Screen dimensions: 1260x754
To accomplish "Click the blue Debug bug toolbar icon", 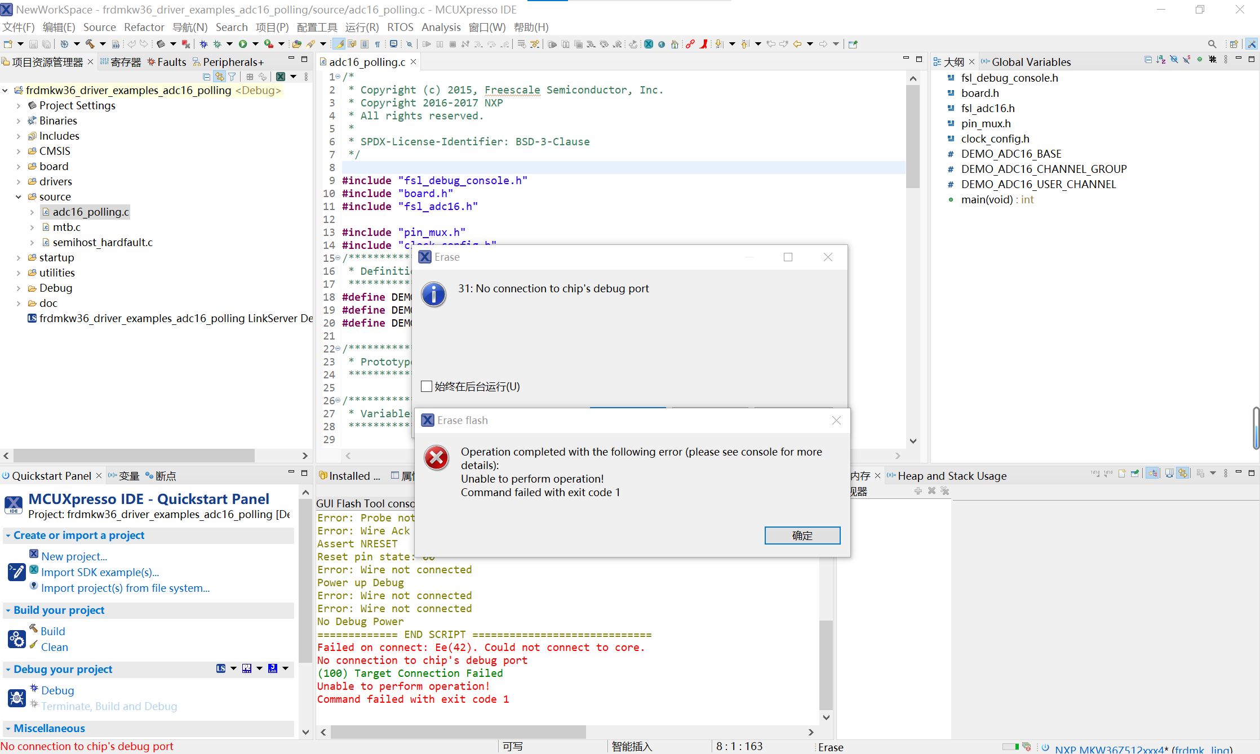I will pyautogui.click(x=203, y=44).
